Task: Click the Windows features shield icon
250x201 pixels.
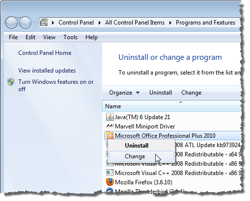Action: [11, 82]
